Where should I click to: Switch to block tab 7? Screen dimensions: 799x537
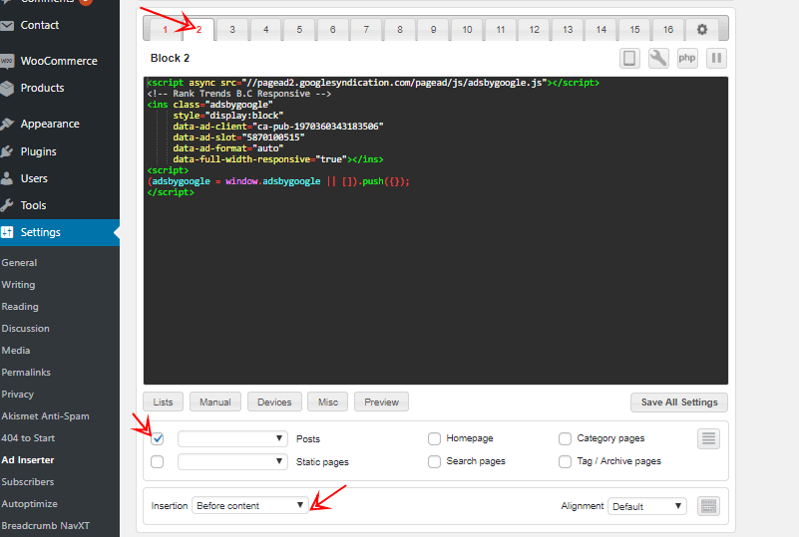(x=366, y=30)
